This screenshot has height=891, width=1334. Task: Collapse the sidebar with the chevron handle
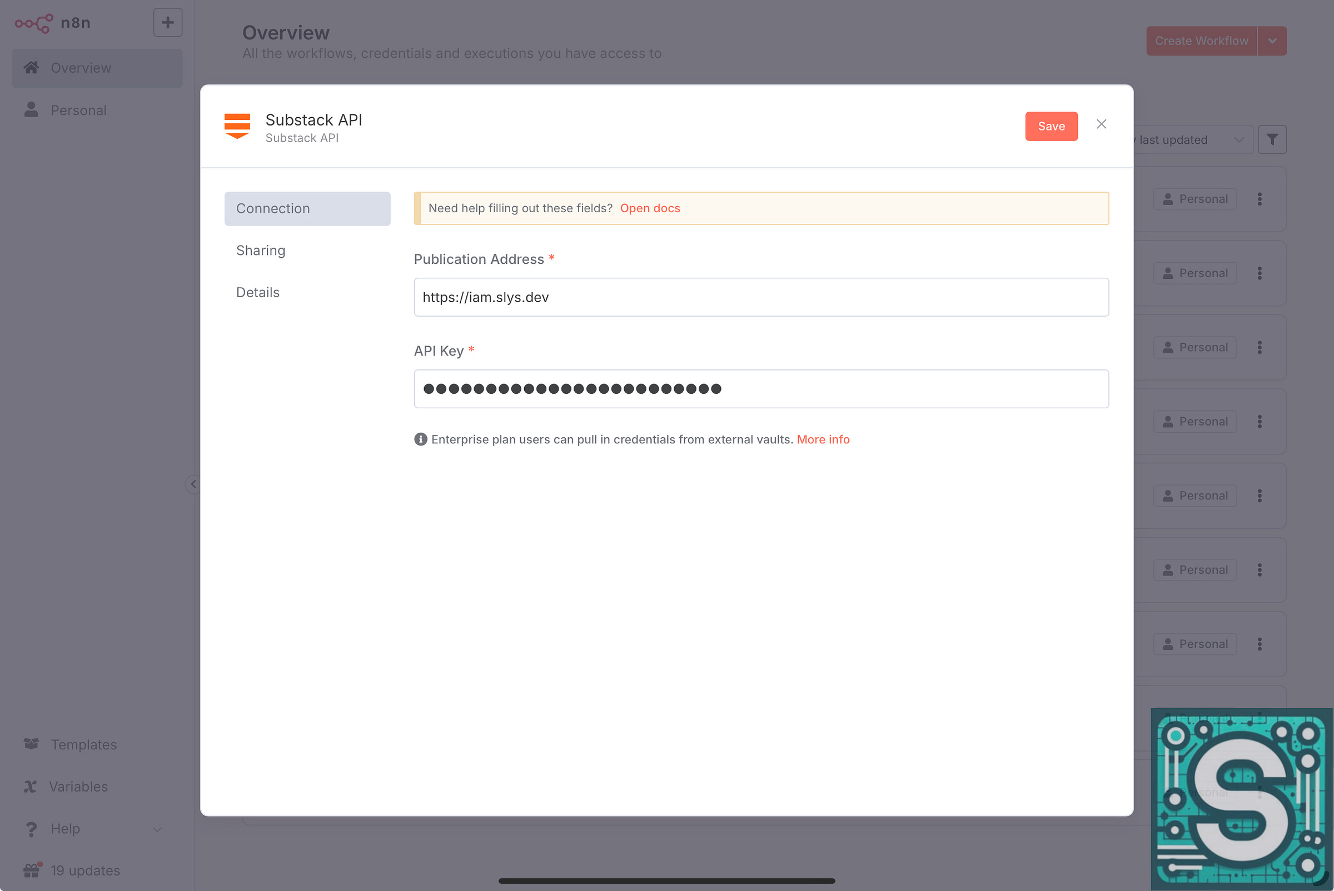tap(193, 484)
